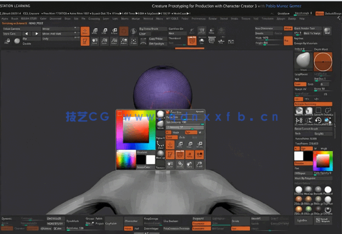The width and height of the screenshot is (342, 234).
Task: Click the ZRemesher button
Action: click(x=134, y=221)
